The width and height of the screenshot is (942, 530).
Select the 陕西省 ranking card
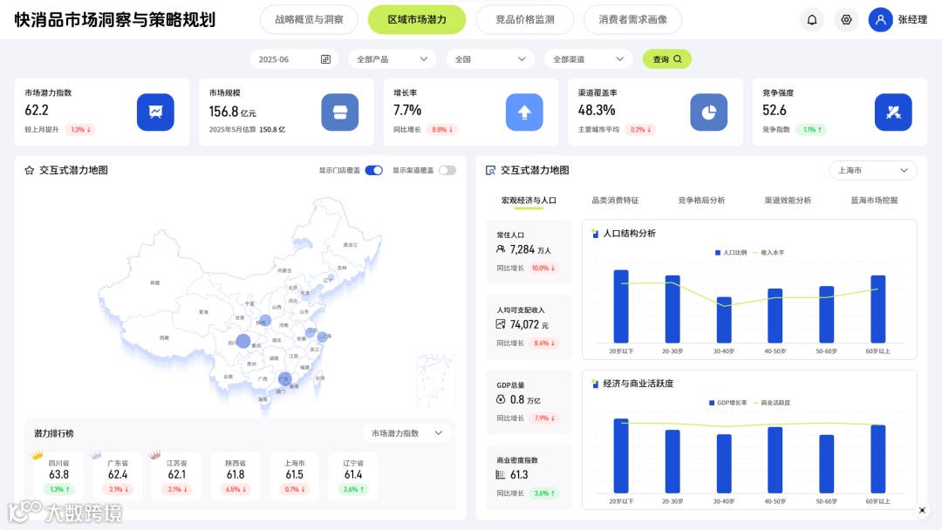[x=235, y=477]
